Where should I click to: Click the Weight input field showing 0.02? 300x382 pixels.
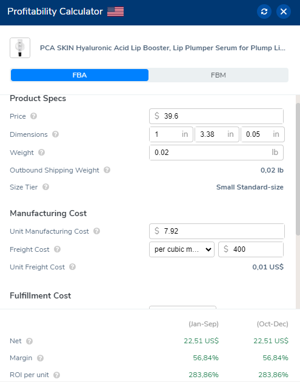pyautogui.click(x=216, y=153)
